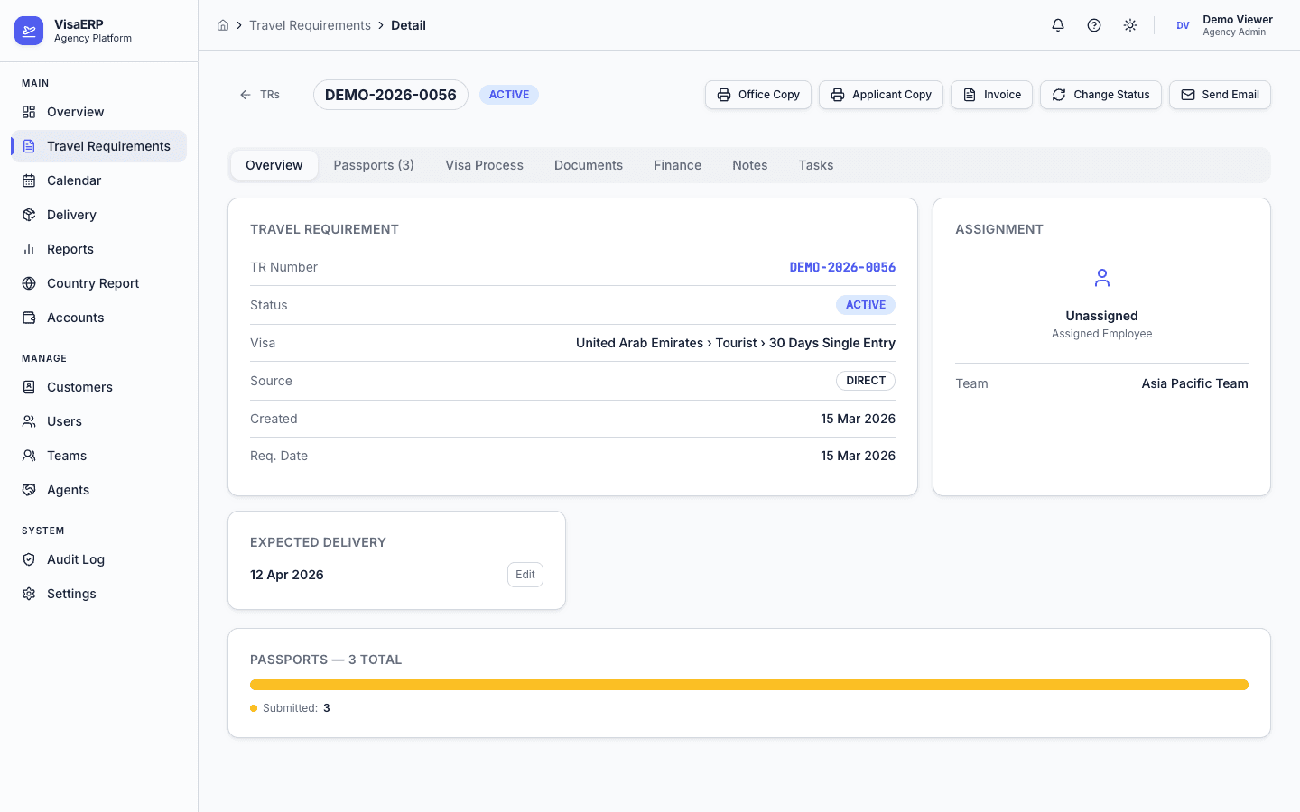Open the Audit Log
The height and width of the screenshot is (812, 1300).
75,559
